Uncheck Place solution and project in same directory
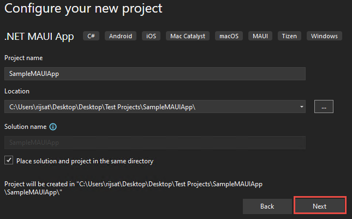The image size is (352, 219). [9, 161]
